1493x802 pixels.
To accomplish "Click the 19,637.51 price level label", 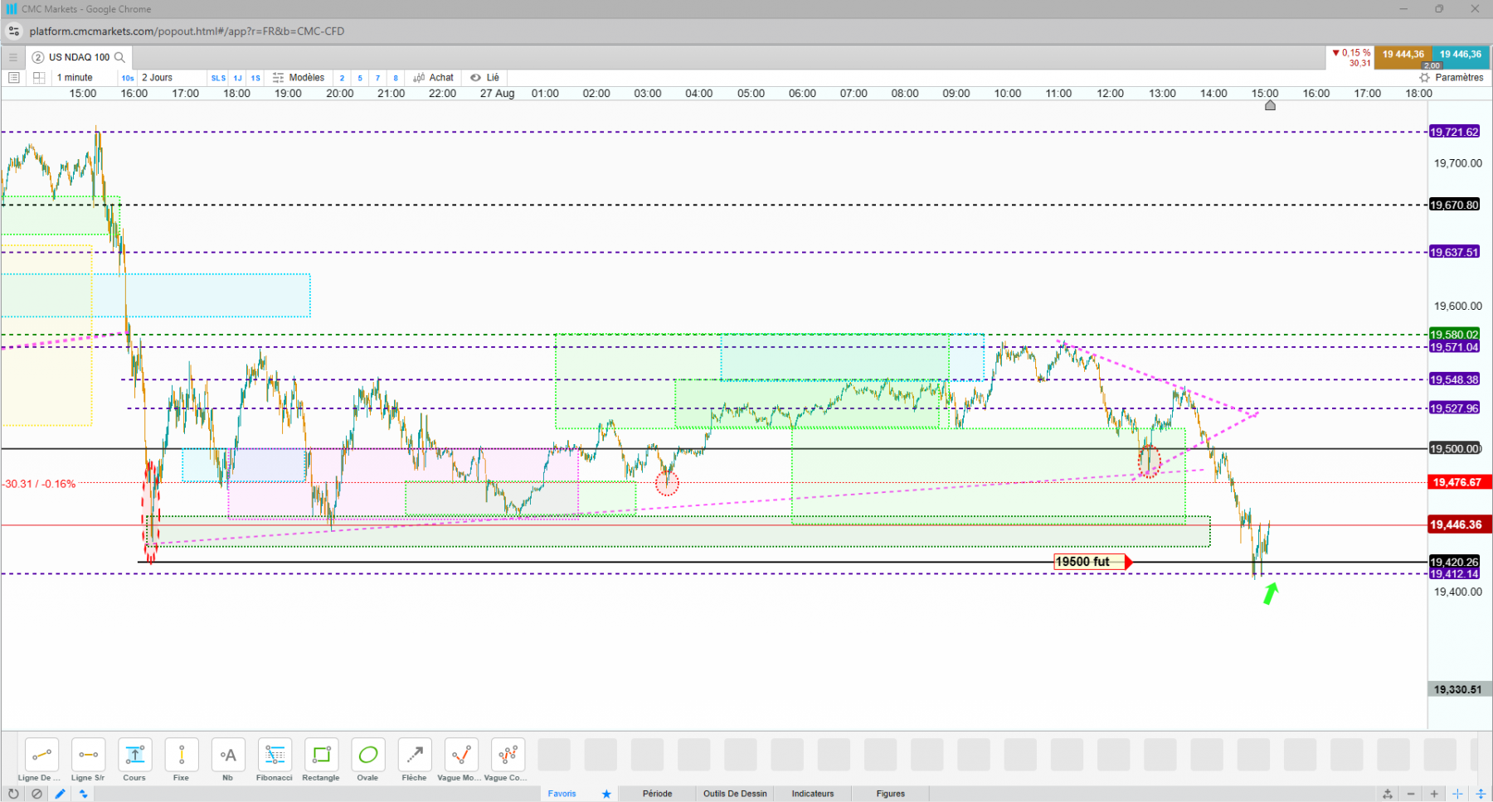I will point(1454,253).
